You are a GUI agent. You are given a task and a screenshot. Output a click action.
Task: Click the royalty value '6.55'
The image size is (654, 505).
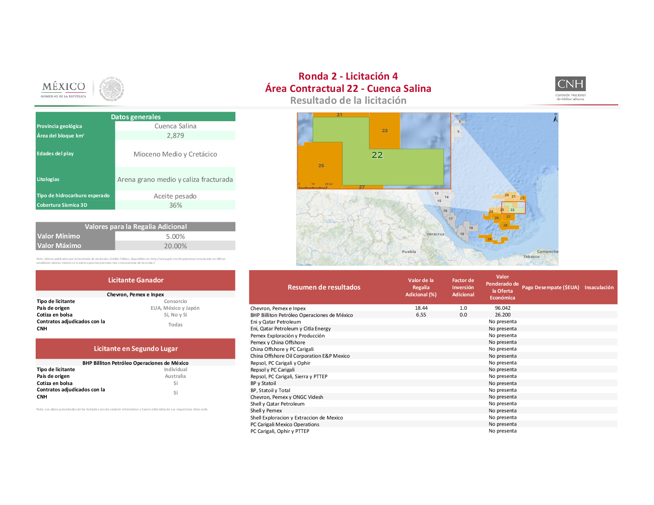(x=421, y=315)
